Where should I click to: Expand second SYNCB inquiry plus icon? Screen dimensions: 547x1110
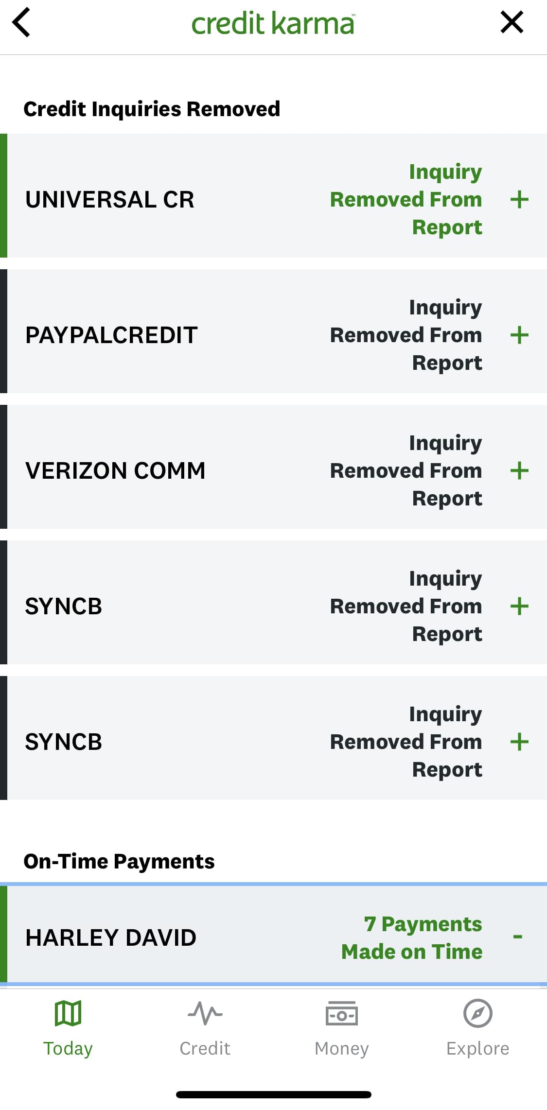(519, 742)
